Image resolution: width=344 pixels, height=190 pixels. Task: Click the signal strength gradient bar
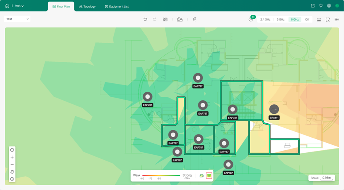click(x=161, y=176)
